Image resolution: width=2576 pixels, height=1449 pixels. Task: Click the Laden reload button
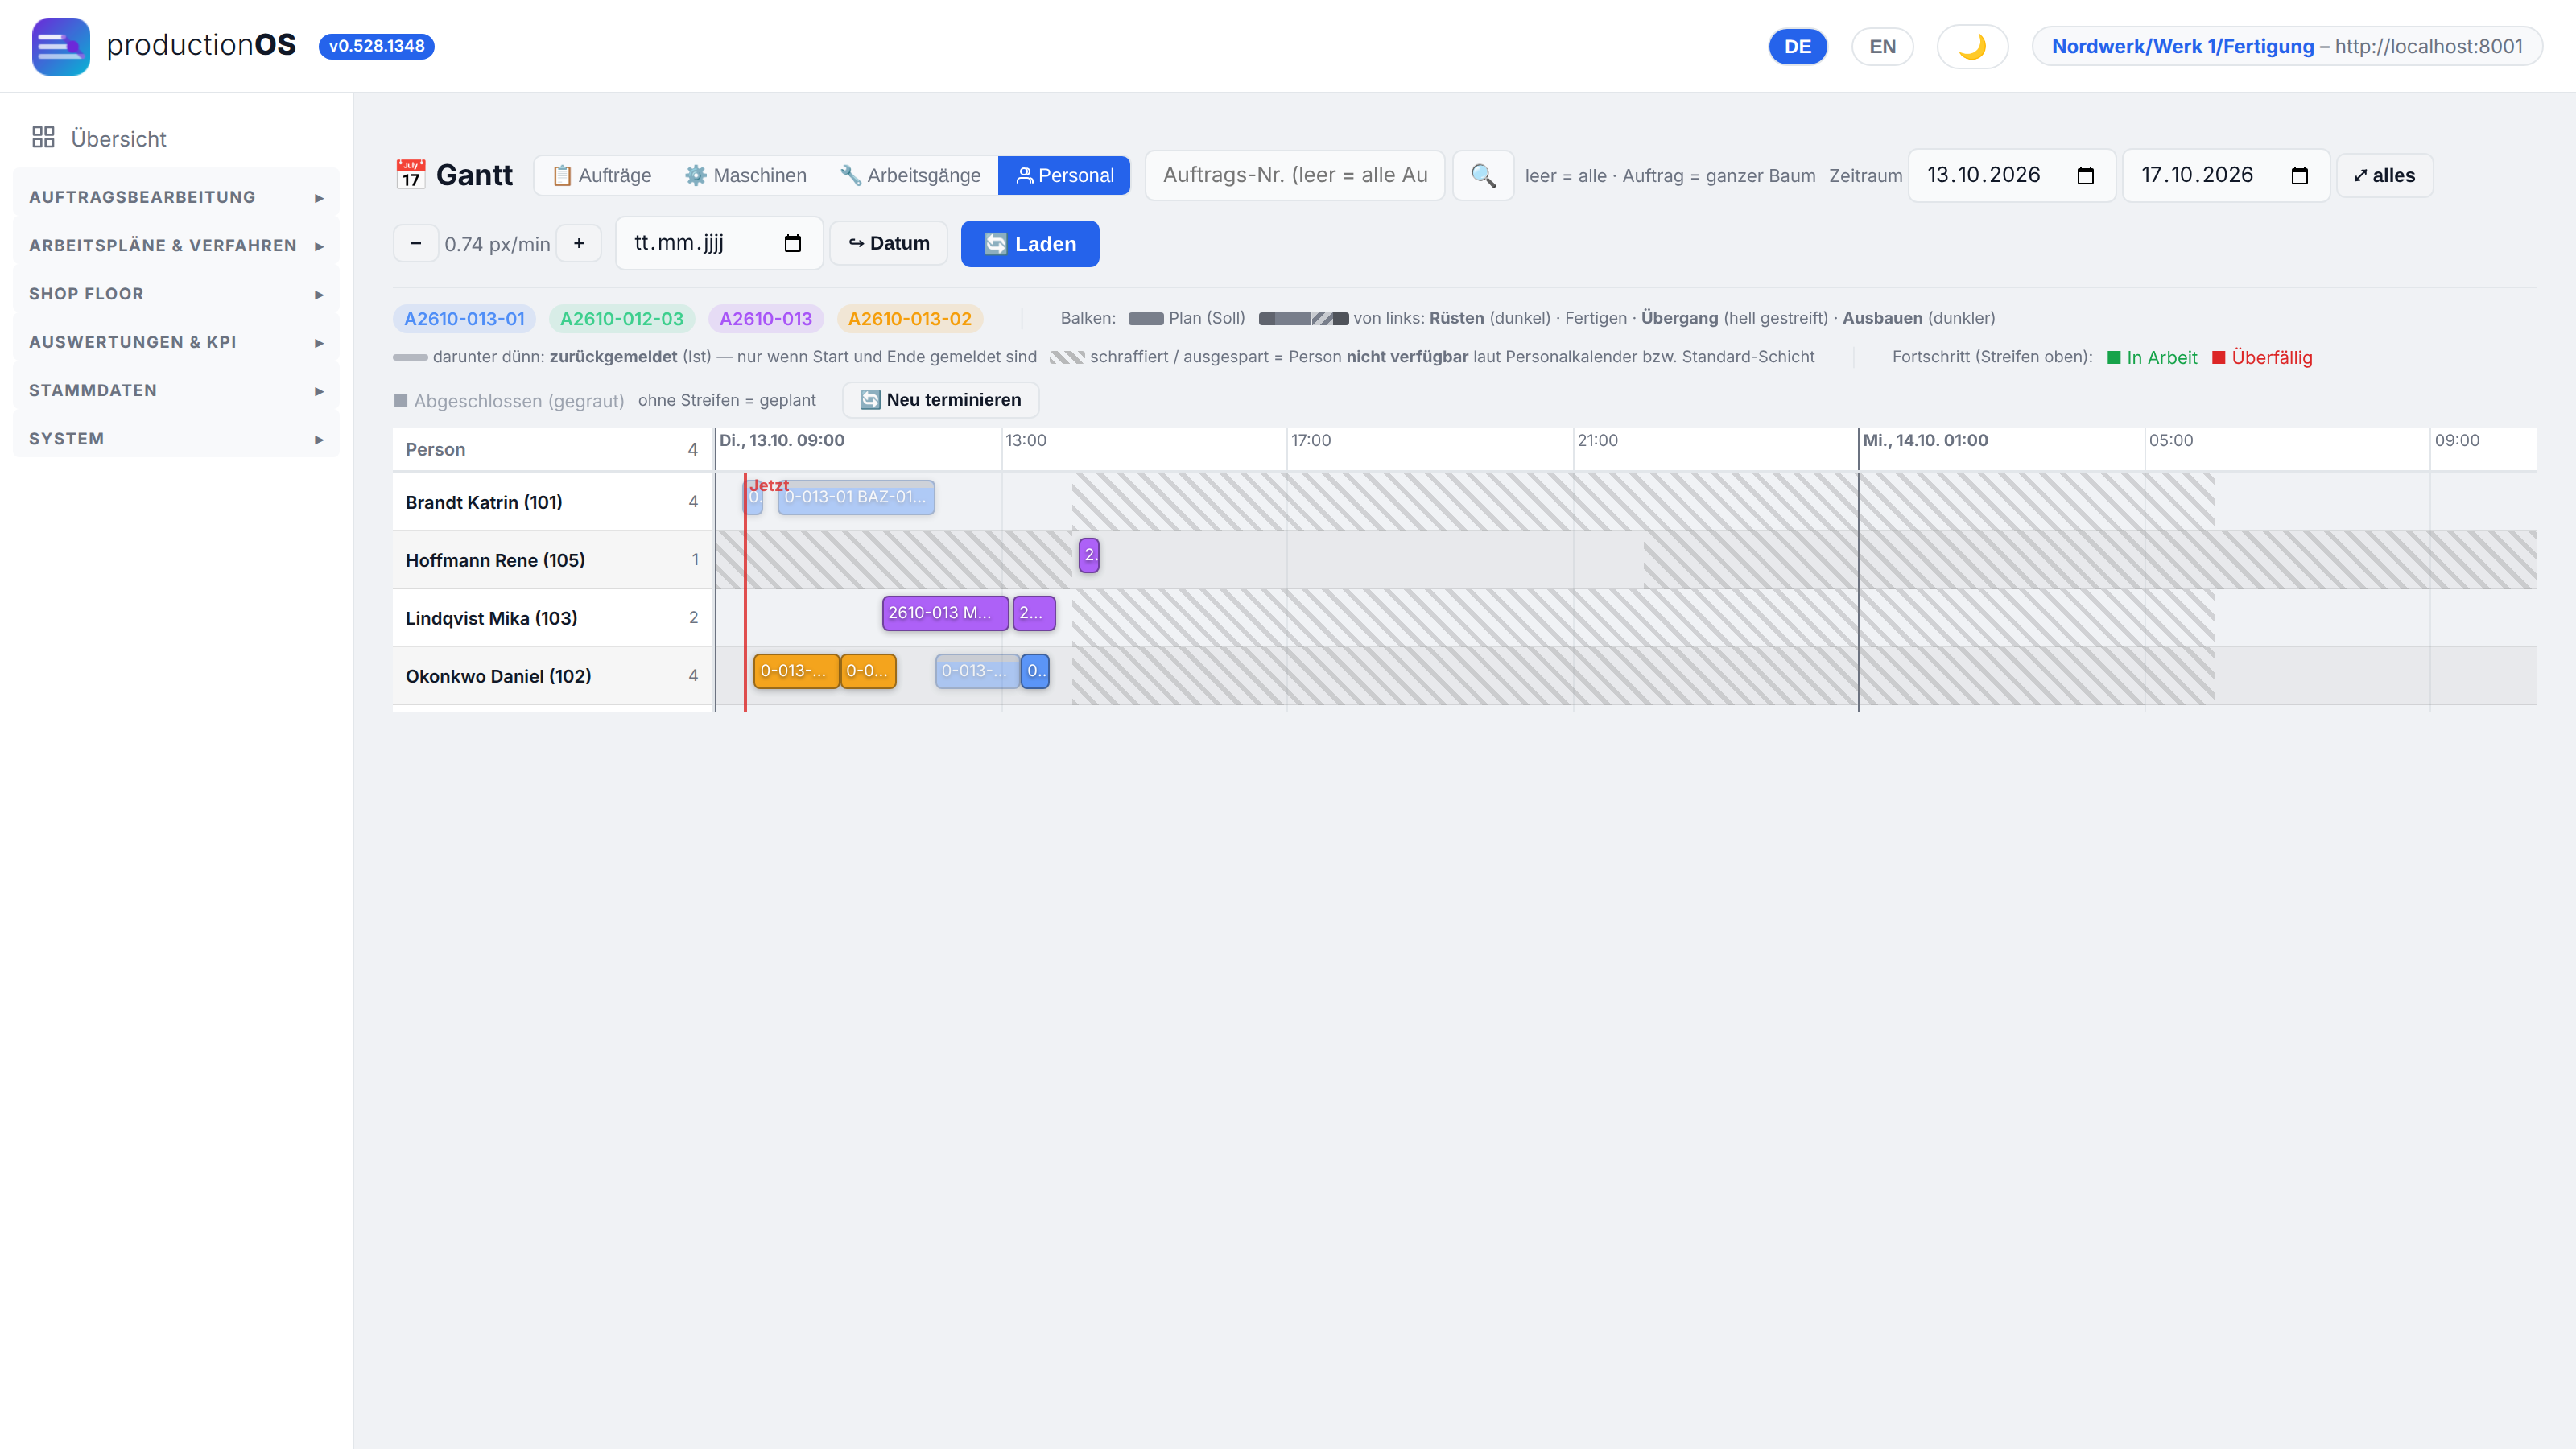tap(1030, 244)
